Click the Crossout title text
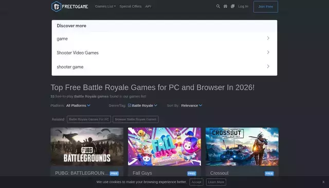329x188 pixels. pyautogui.click(x=220, y=173)
